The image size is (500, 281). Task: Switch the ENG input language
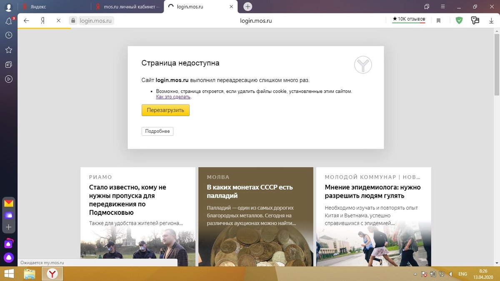462,274
